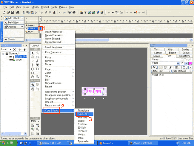
Task: Open the font name dropdown
Action: pos(178,63)
